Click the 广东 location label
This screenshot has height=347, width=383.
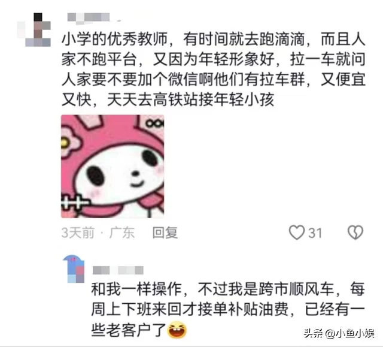click(122, 233)
